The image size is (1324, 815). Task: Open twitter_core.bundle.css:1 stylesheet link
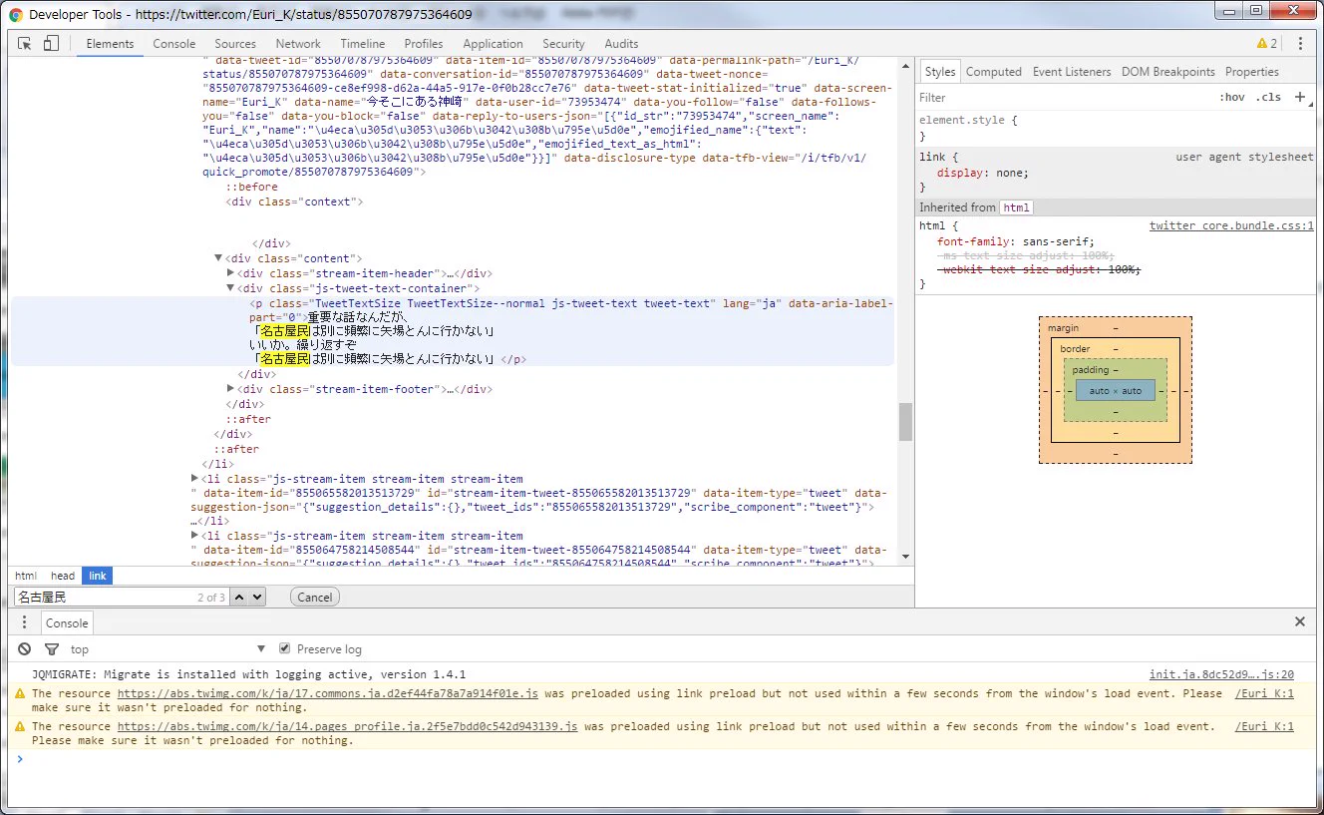coord(1231,225)
